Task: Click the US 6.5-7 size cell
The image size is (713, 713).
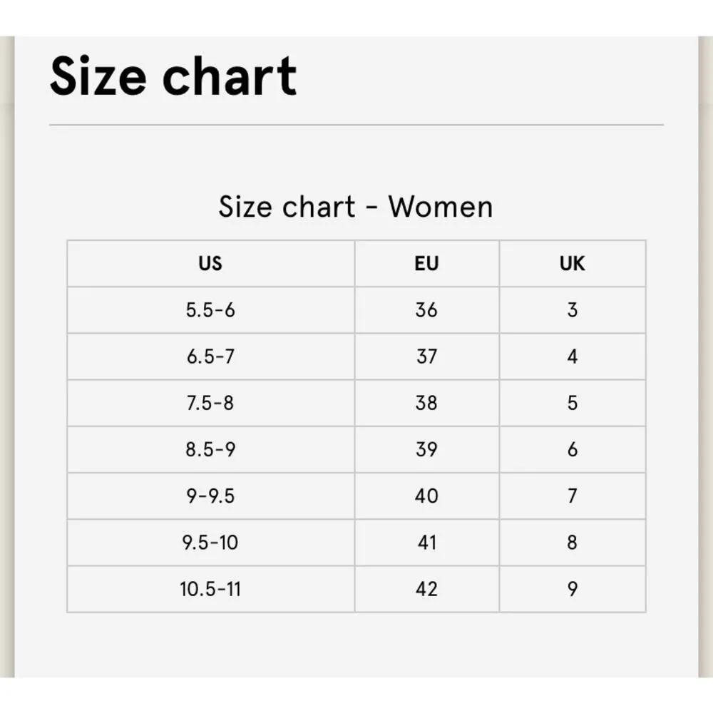Action: pos(210,356)
